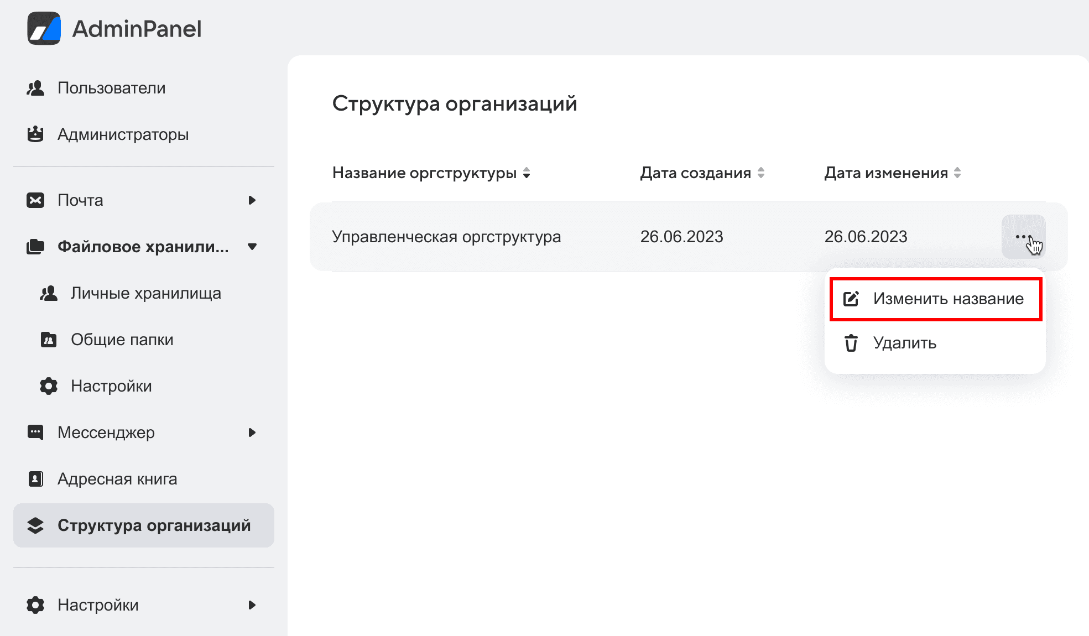Collapse the Файловое хранилище section arrow
Screen dimensions: 1089x636
[x=252, y=247]
